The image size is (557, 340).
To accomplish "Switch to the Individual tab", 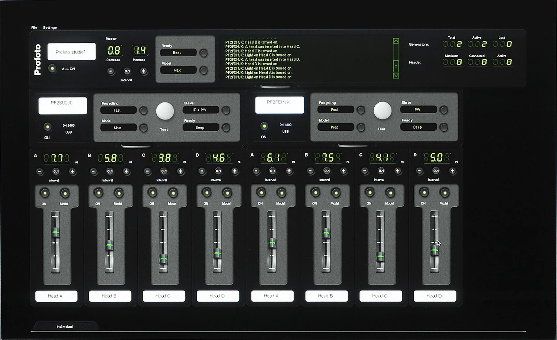I will pyautogui.click(x=65, y=327).
